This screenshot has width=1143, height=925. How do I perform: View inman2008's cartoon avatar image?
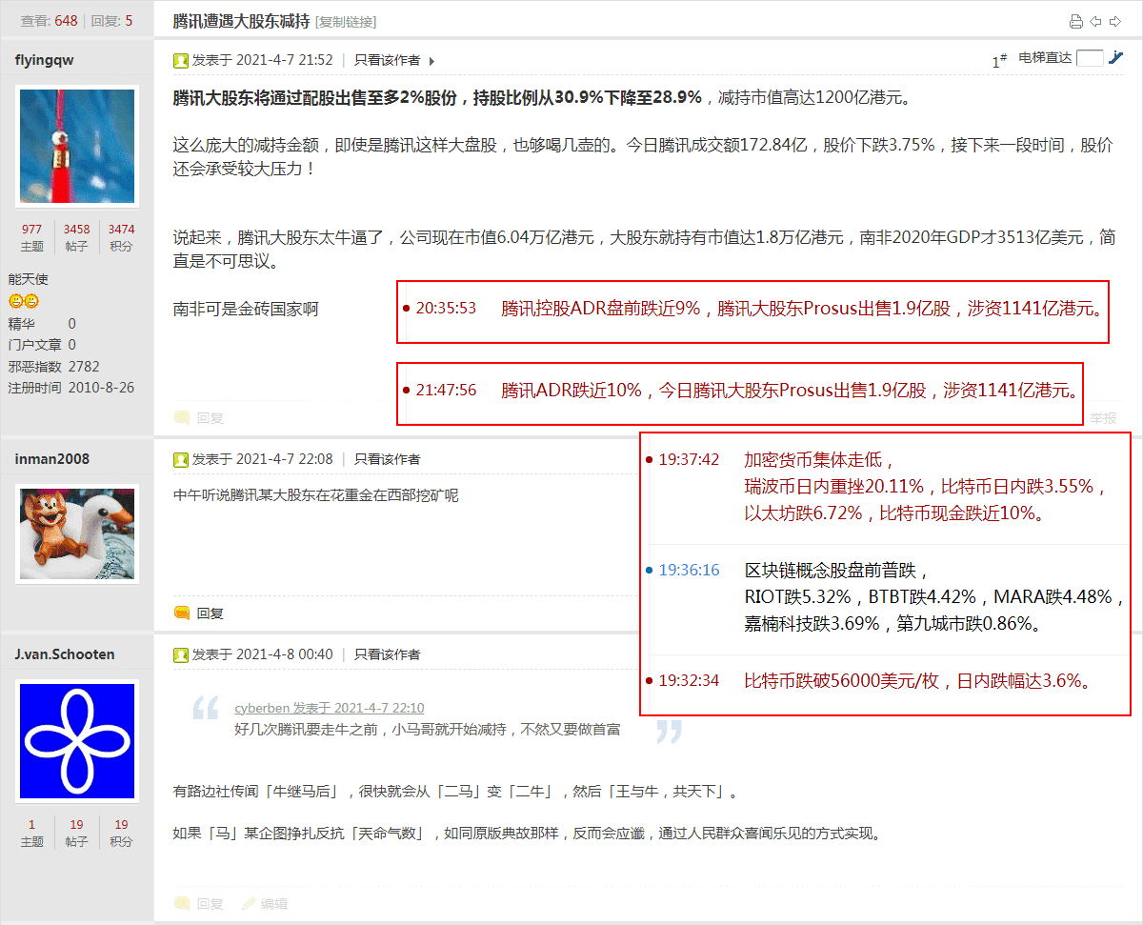pos(77,533)
